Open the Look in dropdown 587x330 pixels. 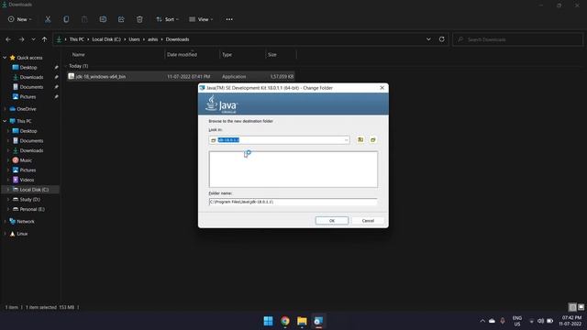(347, 140)
